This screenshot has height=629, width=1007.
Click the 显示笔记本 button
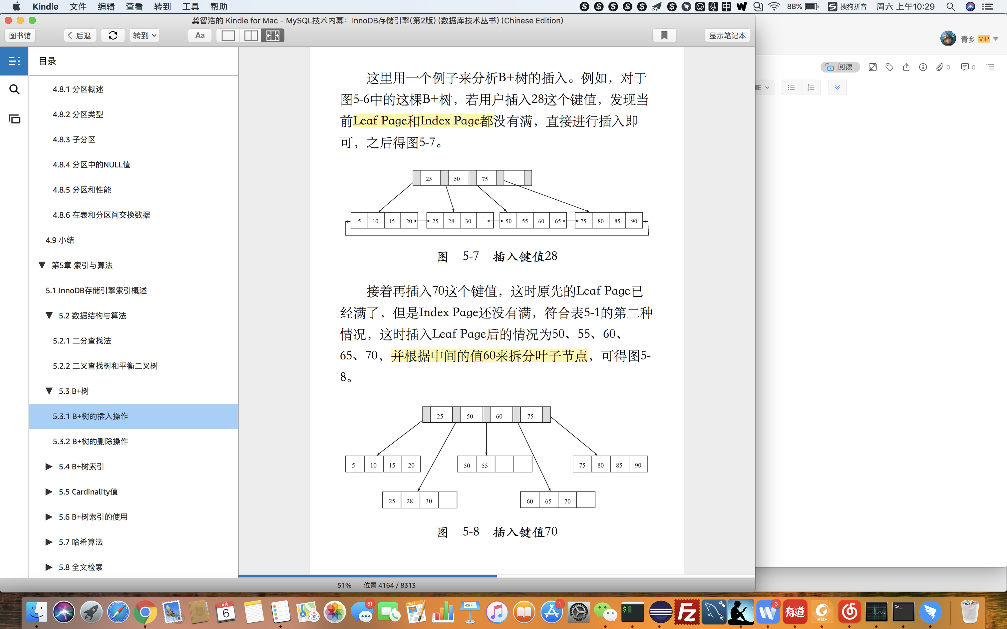click(x=727, y=35)
